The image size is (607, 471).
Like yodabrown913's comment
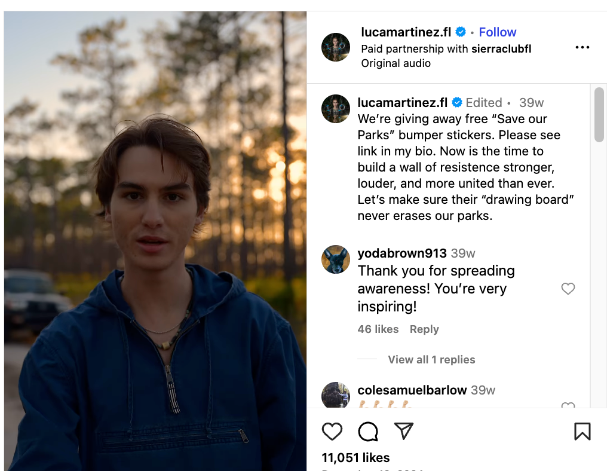tap(568, 289)
